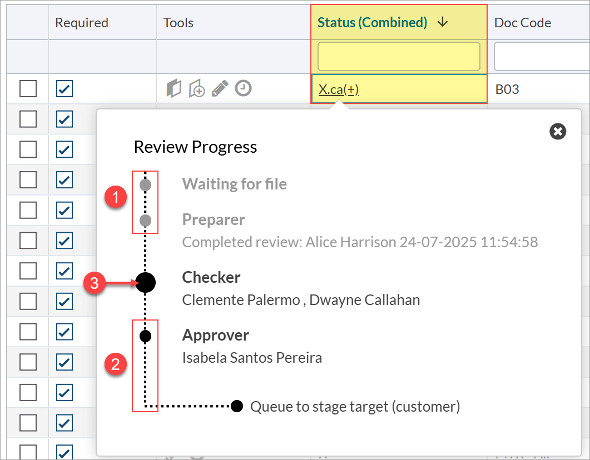The width and height of the screenshot is (590, 460).
Task: Click the Completed review: Alice Harrison line
Action: point(360,242)
